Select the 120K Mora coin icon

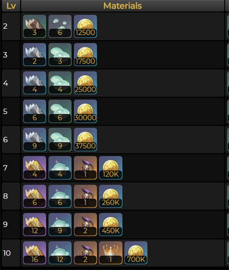[x=111, y=168]
